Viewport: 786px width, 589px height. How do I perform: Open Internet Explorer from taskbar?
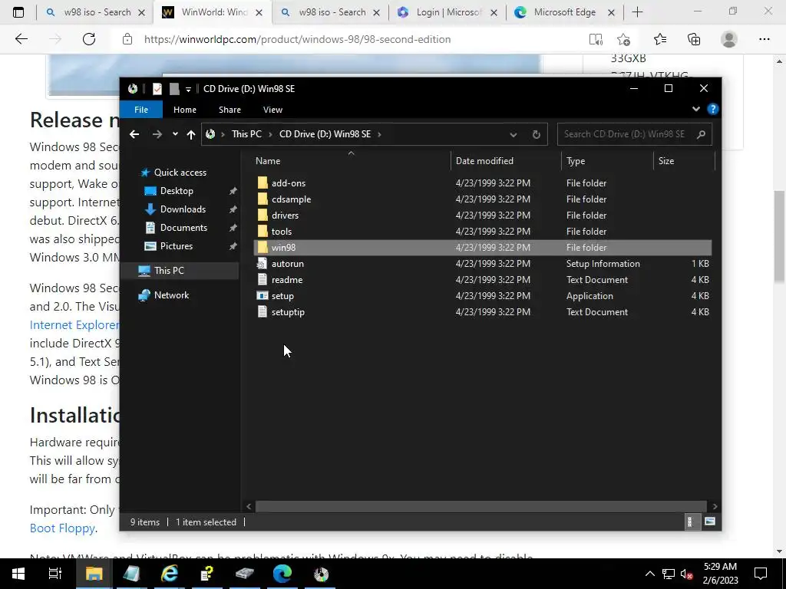click(169, 574)
